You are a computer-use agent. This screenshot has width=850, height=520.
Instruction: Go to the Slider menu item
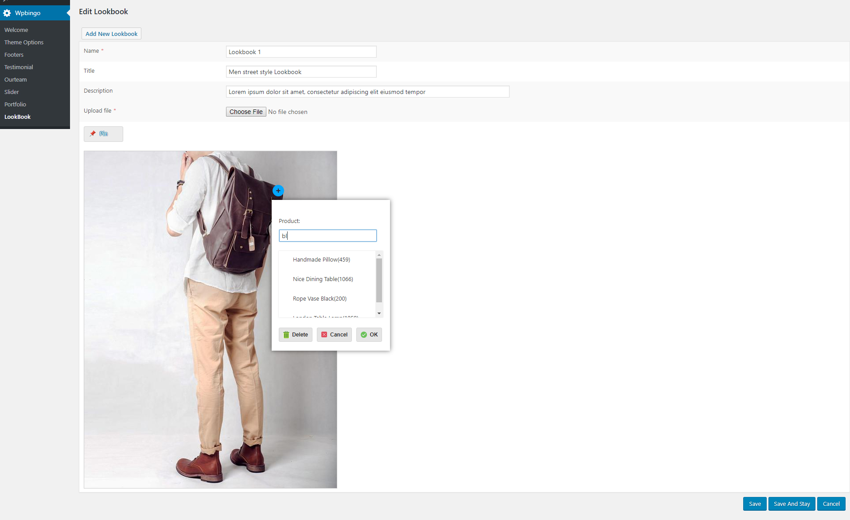coord(12,92)
